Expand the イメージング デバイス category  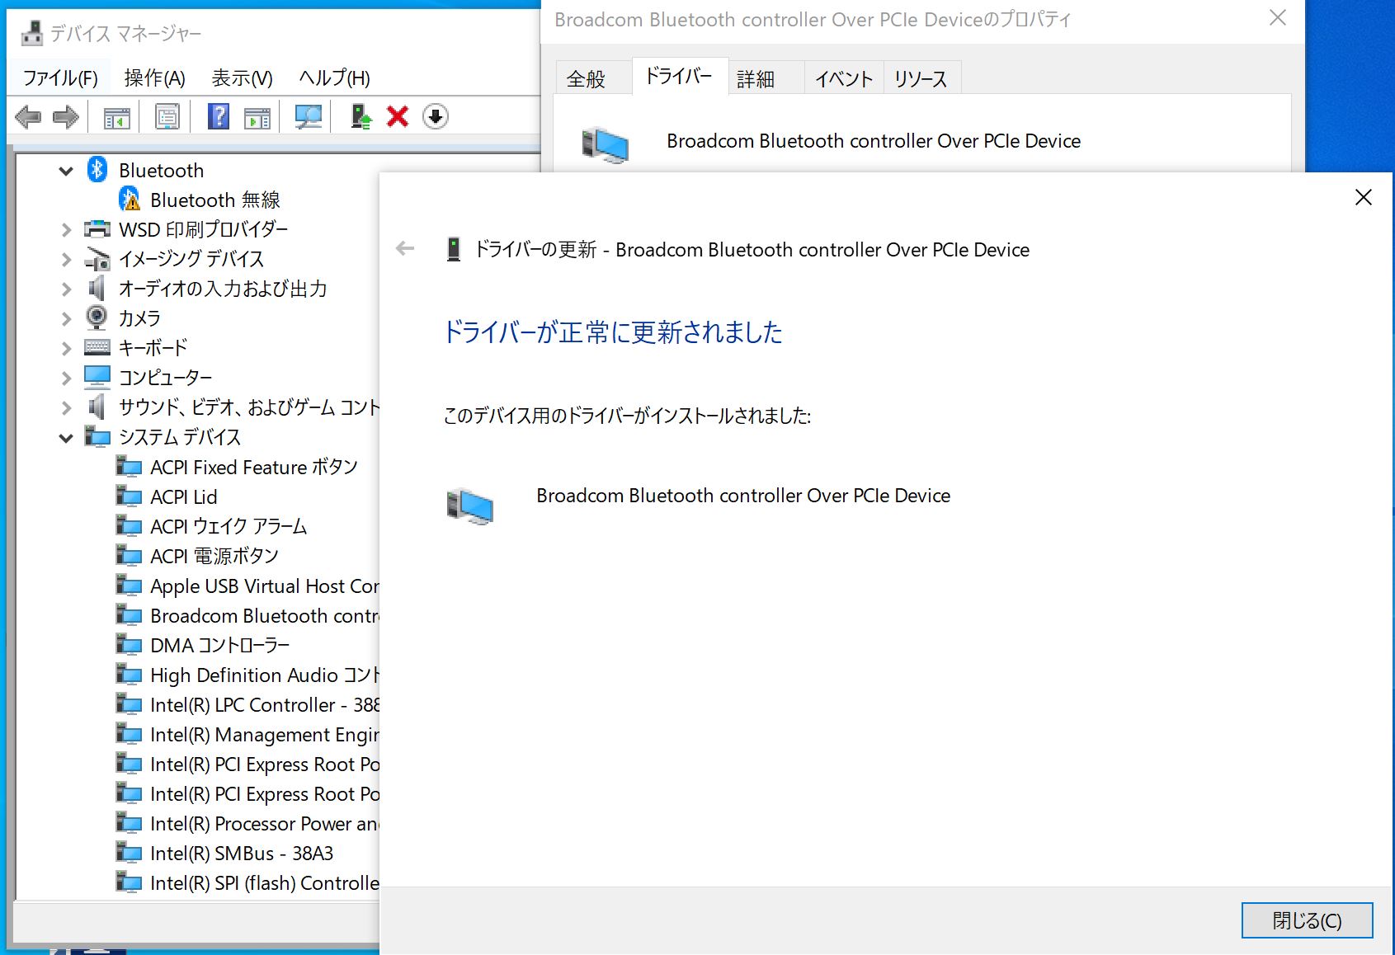(66, 260)
